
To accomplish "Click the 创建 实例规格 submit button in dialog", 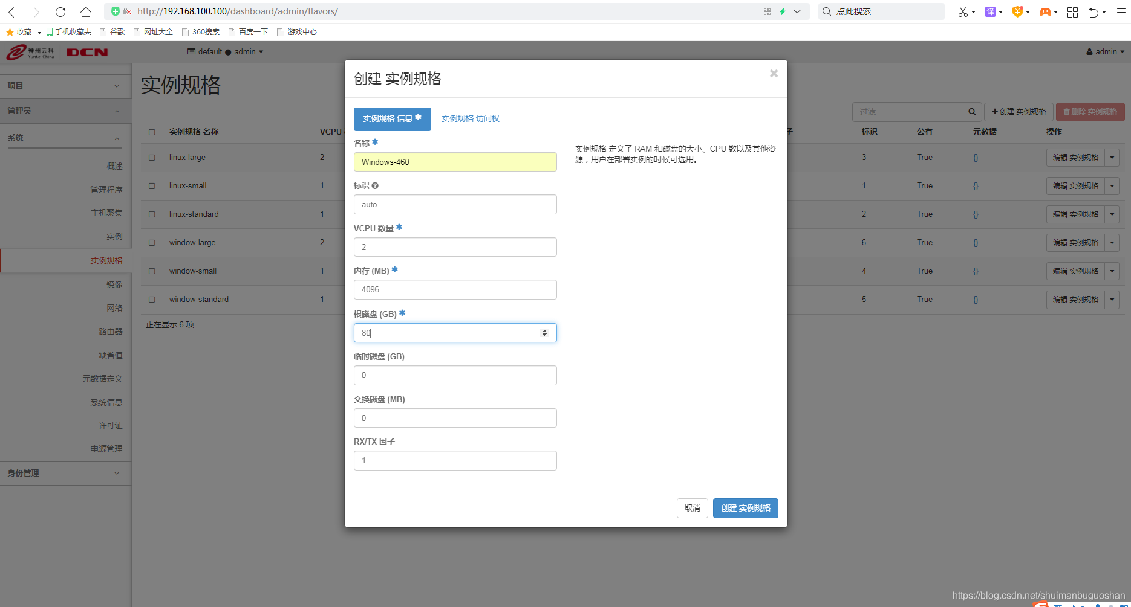I will click(x=746, y=508).
